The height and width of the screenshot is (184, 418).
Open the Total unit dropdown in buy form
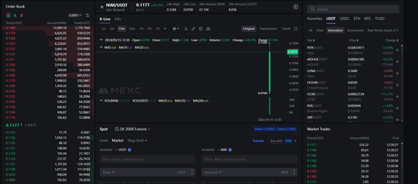pyautogui.click(x=109, y=172)
